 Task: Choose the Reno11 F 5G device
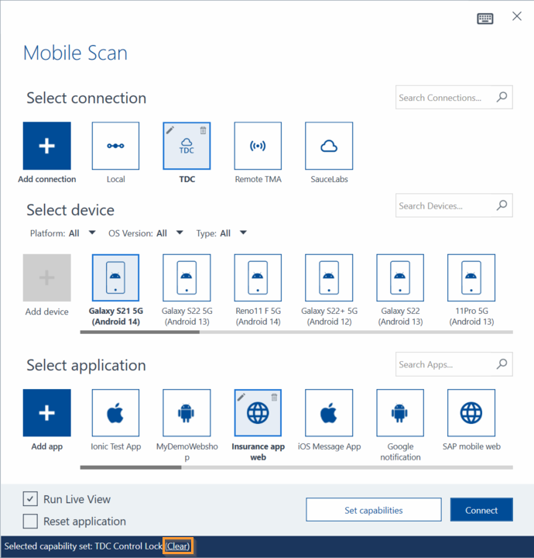click(x=258, y=277)
